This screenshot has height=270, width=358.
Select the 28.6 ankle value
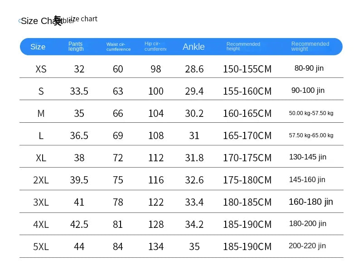194,69
